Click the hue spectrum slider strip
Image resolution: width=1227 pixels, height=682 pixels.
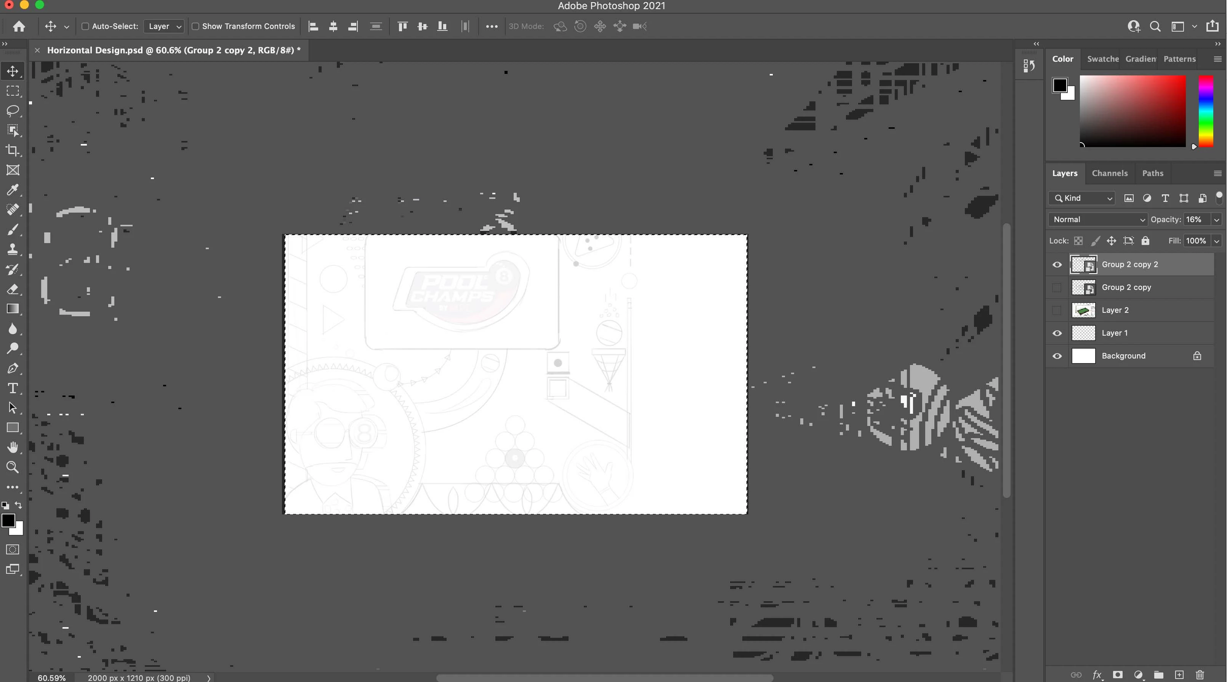[1206, 111]
